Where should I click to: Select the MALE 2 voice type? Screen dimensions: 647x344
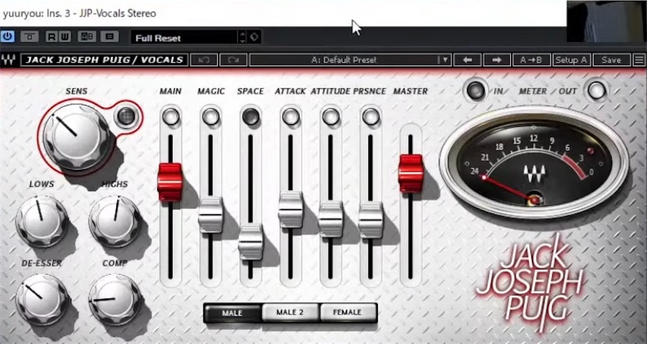[290, 312]
